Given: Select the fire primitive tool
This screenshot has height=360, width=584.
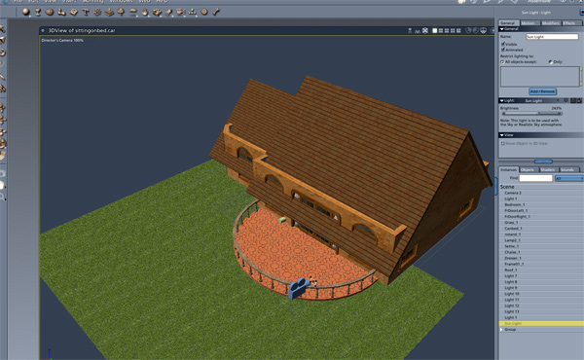Looking at the screenshot, I should pos(145,12).
